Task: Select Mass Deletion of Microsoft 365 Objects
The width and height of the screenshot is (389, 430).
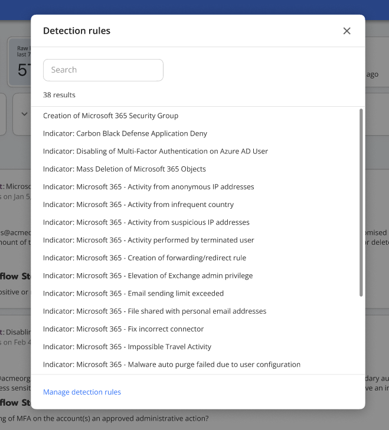Action: pos(125,169)
